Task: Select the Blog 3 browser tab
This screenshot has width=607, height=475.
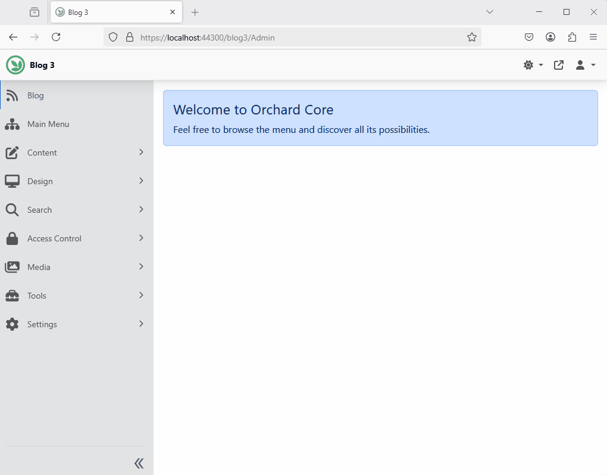Action: tap(116, 13)
